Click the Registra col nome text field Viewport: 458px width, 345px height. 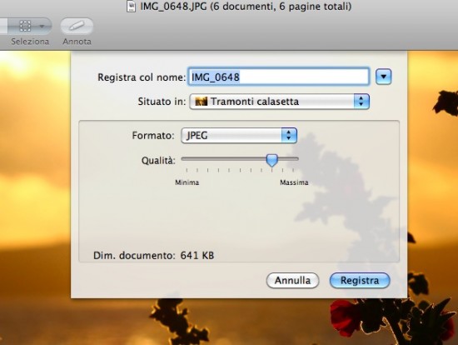(279, 77)
